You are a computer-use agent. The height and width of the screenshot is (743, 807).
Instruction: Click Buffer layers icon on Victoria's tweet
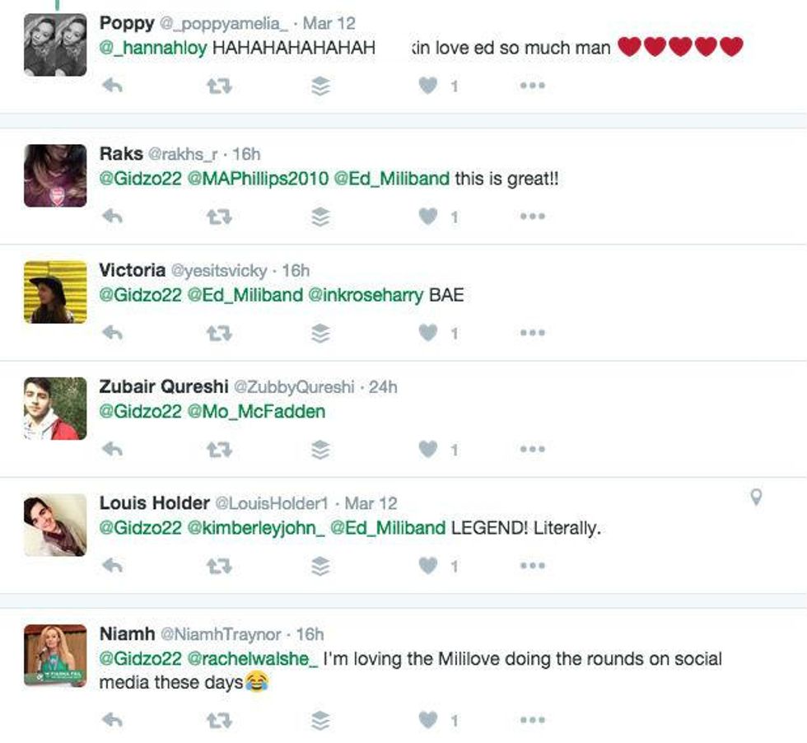[x=320, y=333]
